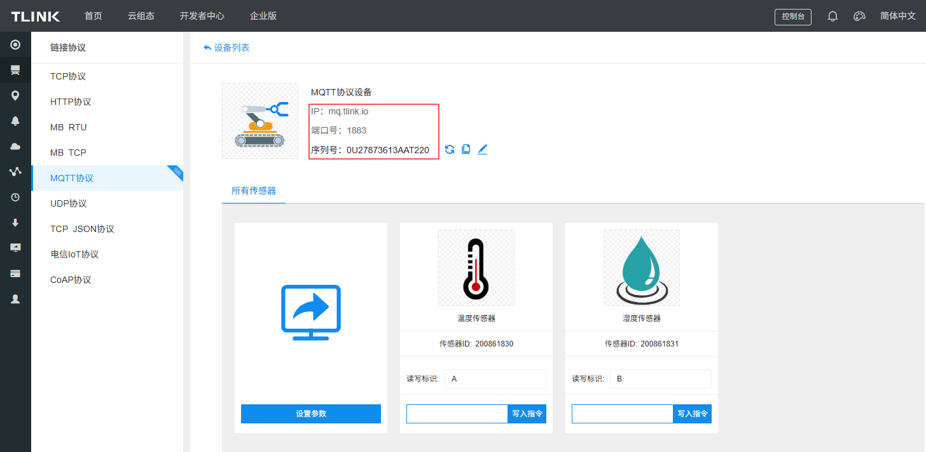Image resolution: width=926 pixels, height=452 pixels.
Task: Click the pencil edit icon beside serial number
Action: point(483,149)
